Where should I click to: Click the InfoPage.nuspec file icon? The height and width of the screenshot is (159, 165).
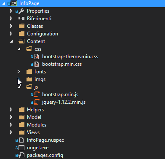21,140
